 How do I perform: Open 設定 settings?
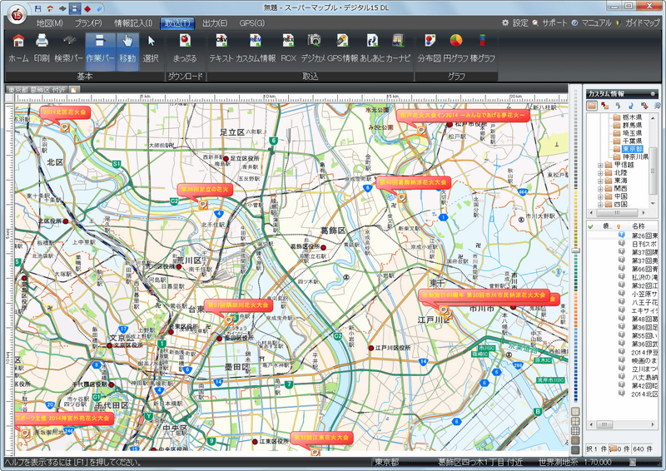[x=515, y=23]
